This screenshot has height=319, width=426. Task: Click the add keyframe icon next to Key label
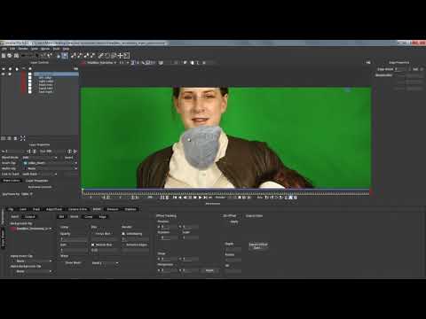(266, 198)
